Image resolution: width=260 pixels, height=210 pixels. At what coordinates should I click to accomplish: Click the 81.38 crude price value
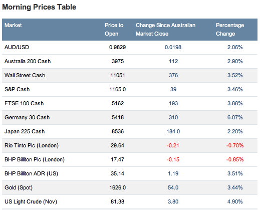coord(118,201)
